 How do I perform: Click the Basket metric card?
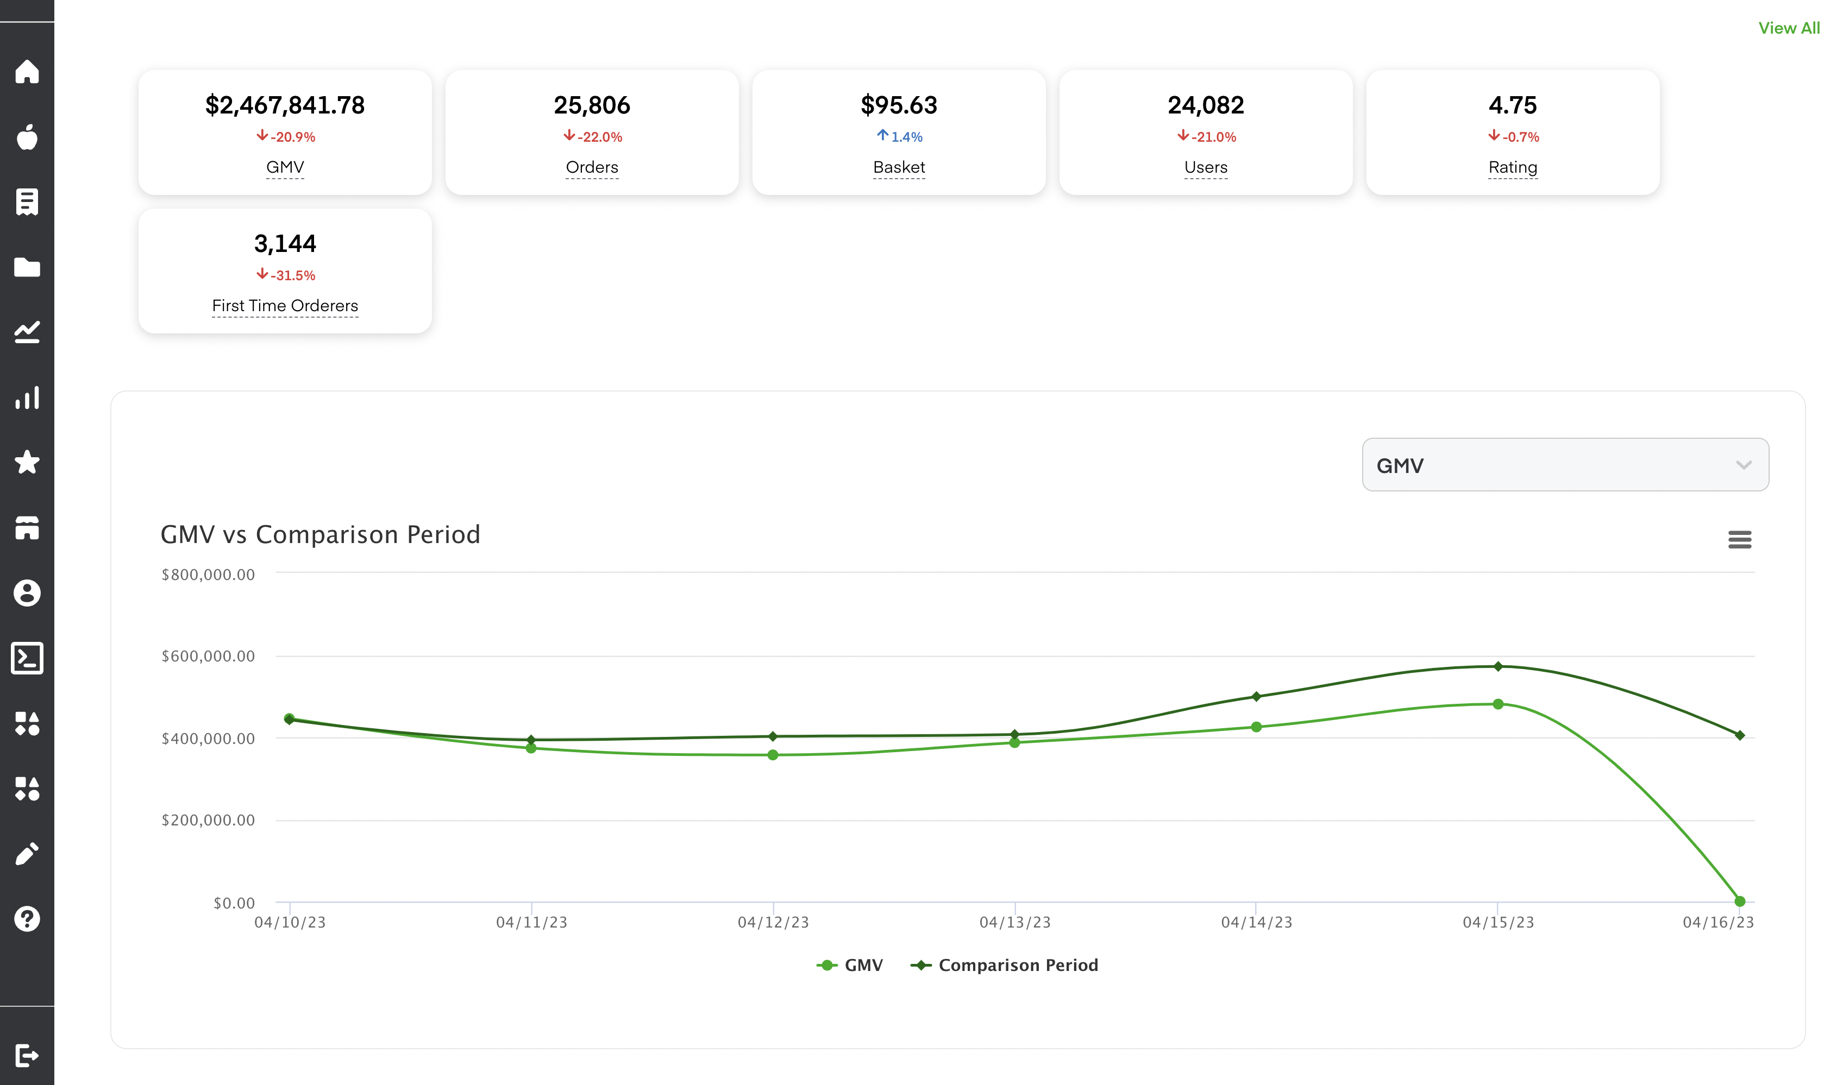(x=898, y=129)
